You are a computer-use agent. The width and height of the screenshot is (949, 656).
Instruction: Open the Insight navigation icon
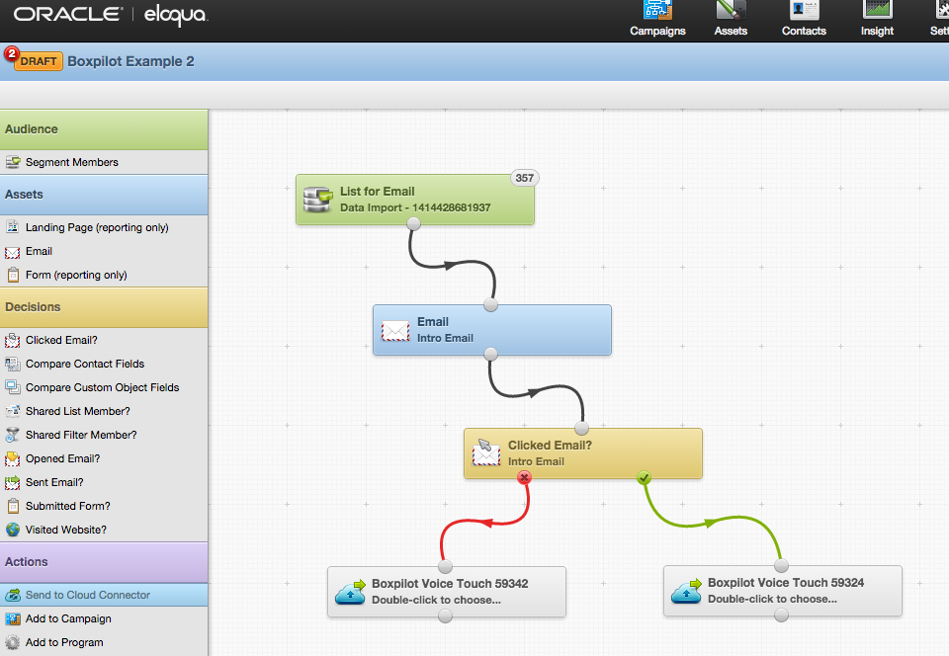tap(877, 10)
